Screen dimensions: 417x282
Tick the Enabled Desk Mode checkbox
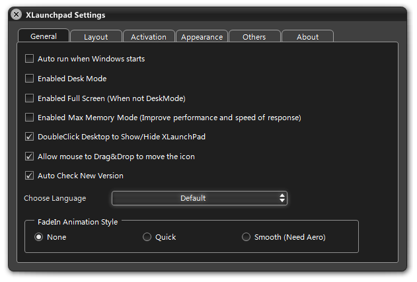pos(29,79)
